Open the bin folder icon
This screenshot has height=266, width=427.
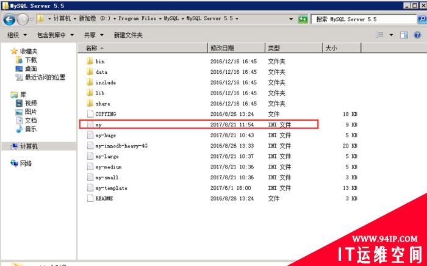click(x=90, y=61)
